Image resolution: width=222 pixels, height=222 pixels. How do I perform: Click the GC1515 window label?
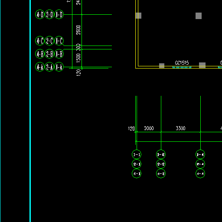(182, 63)
